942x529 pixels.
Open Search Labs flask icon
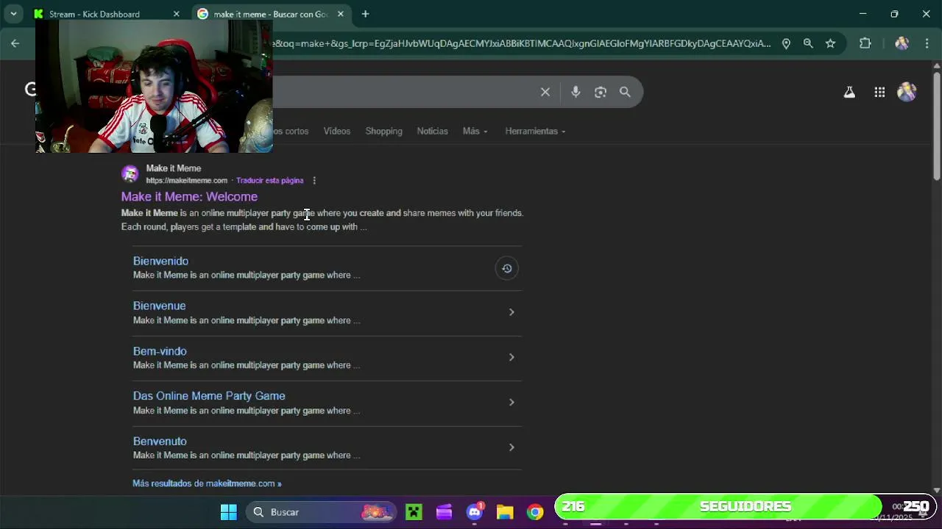point(849,92)
